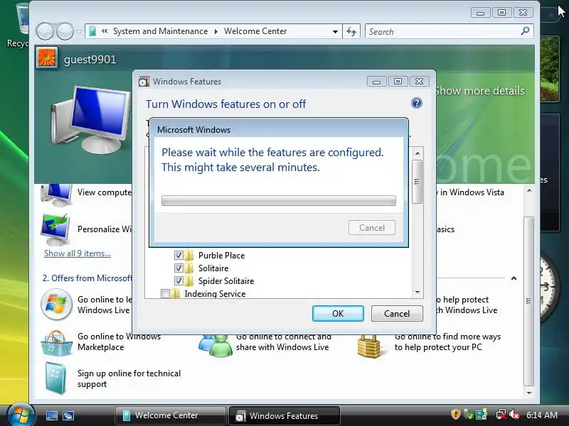Click Switch between windows quick launch icon
This screenshot has width=569, height=426.
click(x=68, y=415)
